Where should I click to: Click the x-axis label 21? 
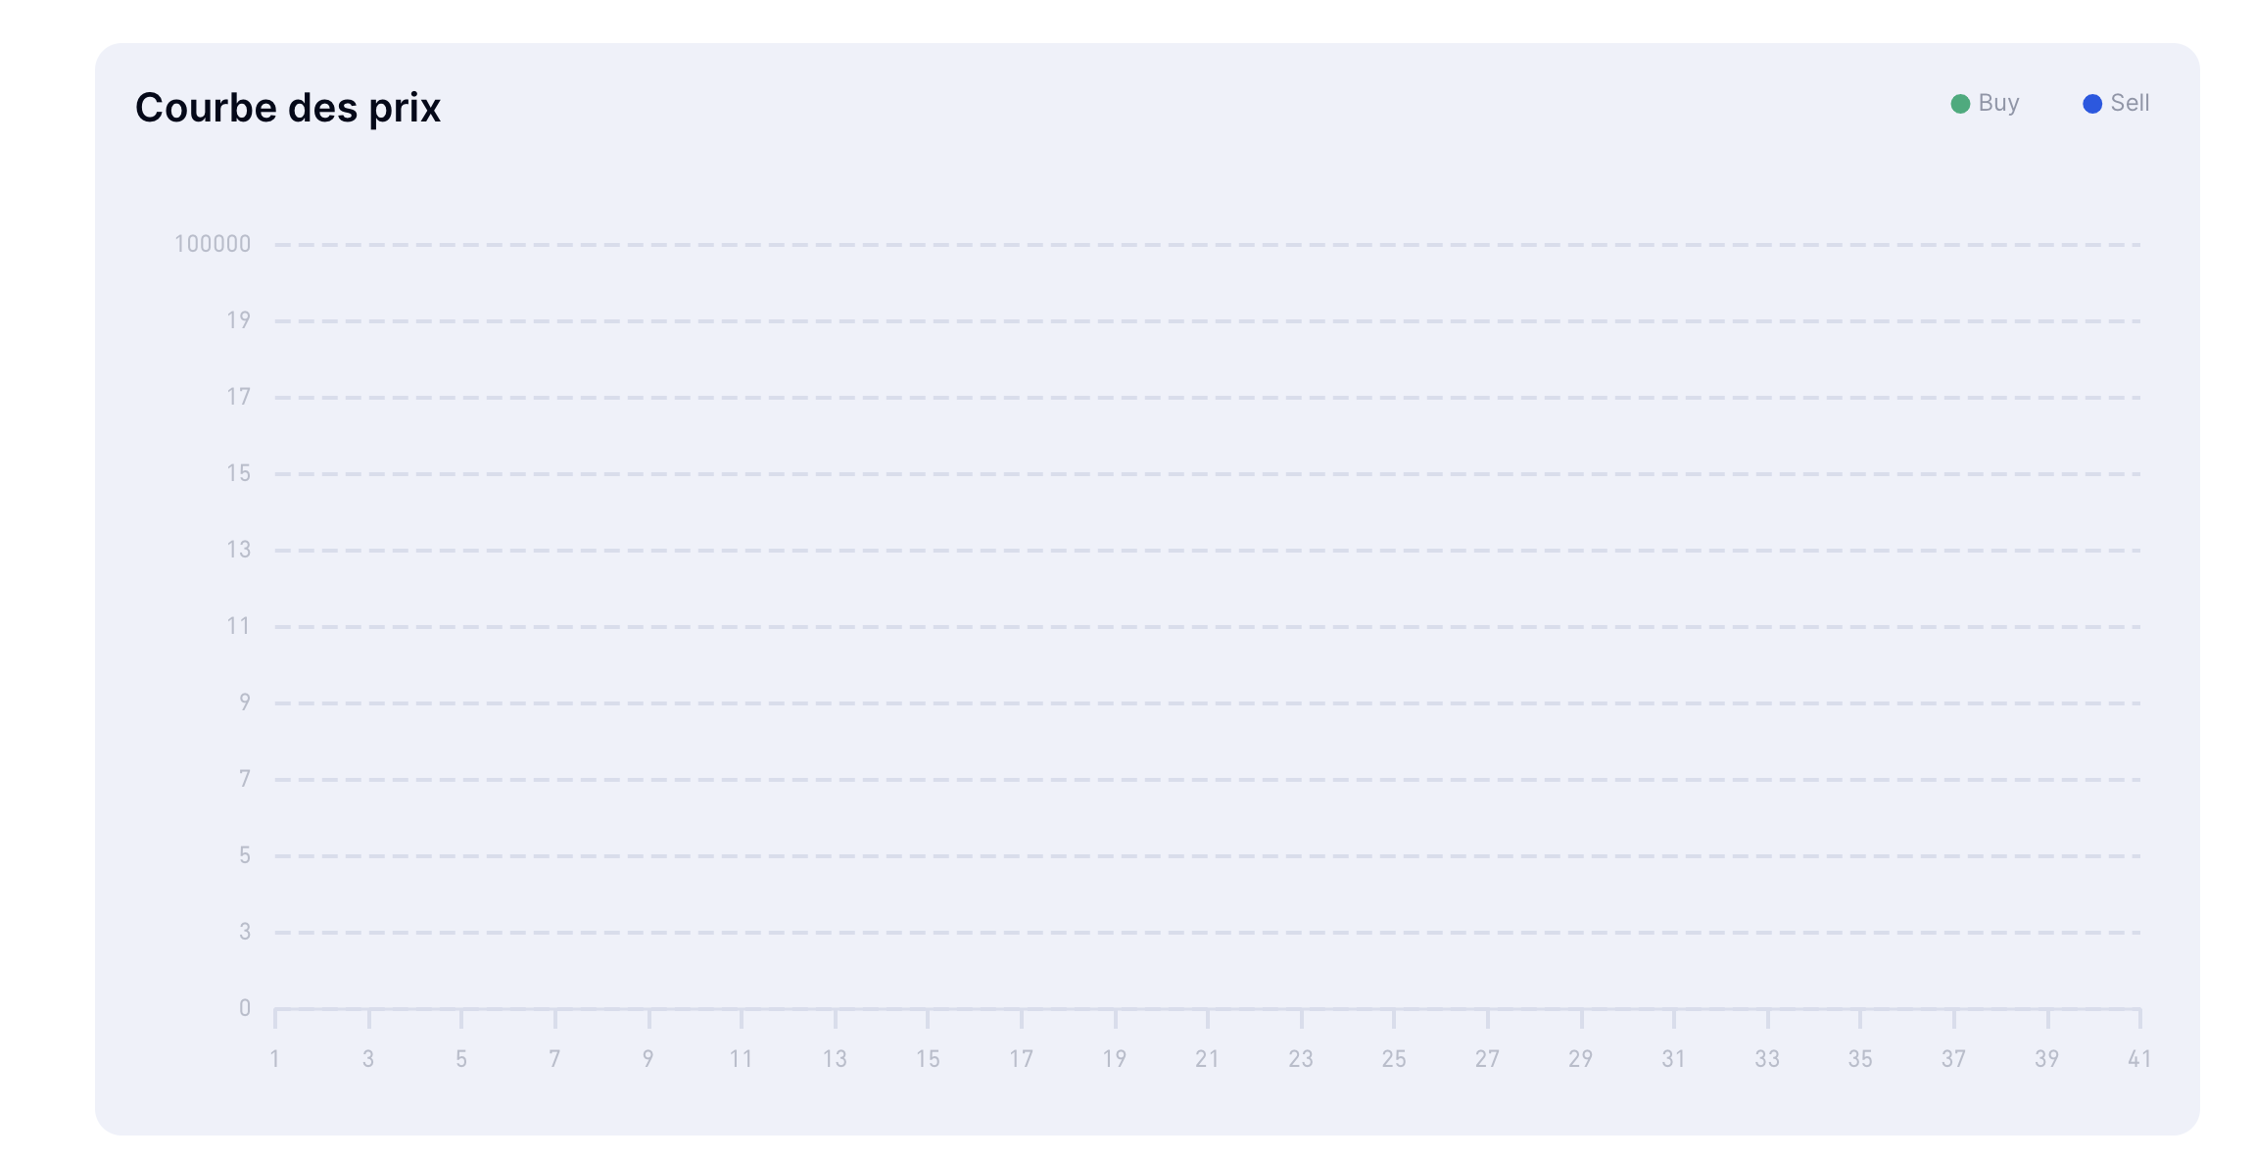tap(1208, 1059)
